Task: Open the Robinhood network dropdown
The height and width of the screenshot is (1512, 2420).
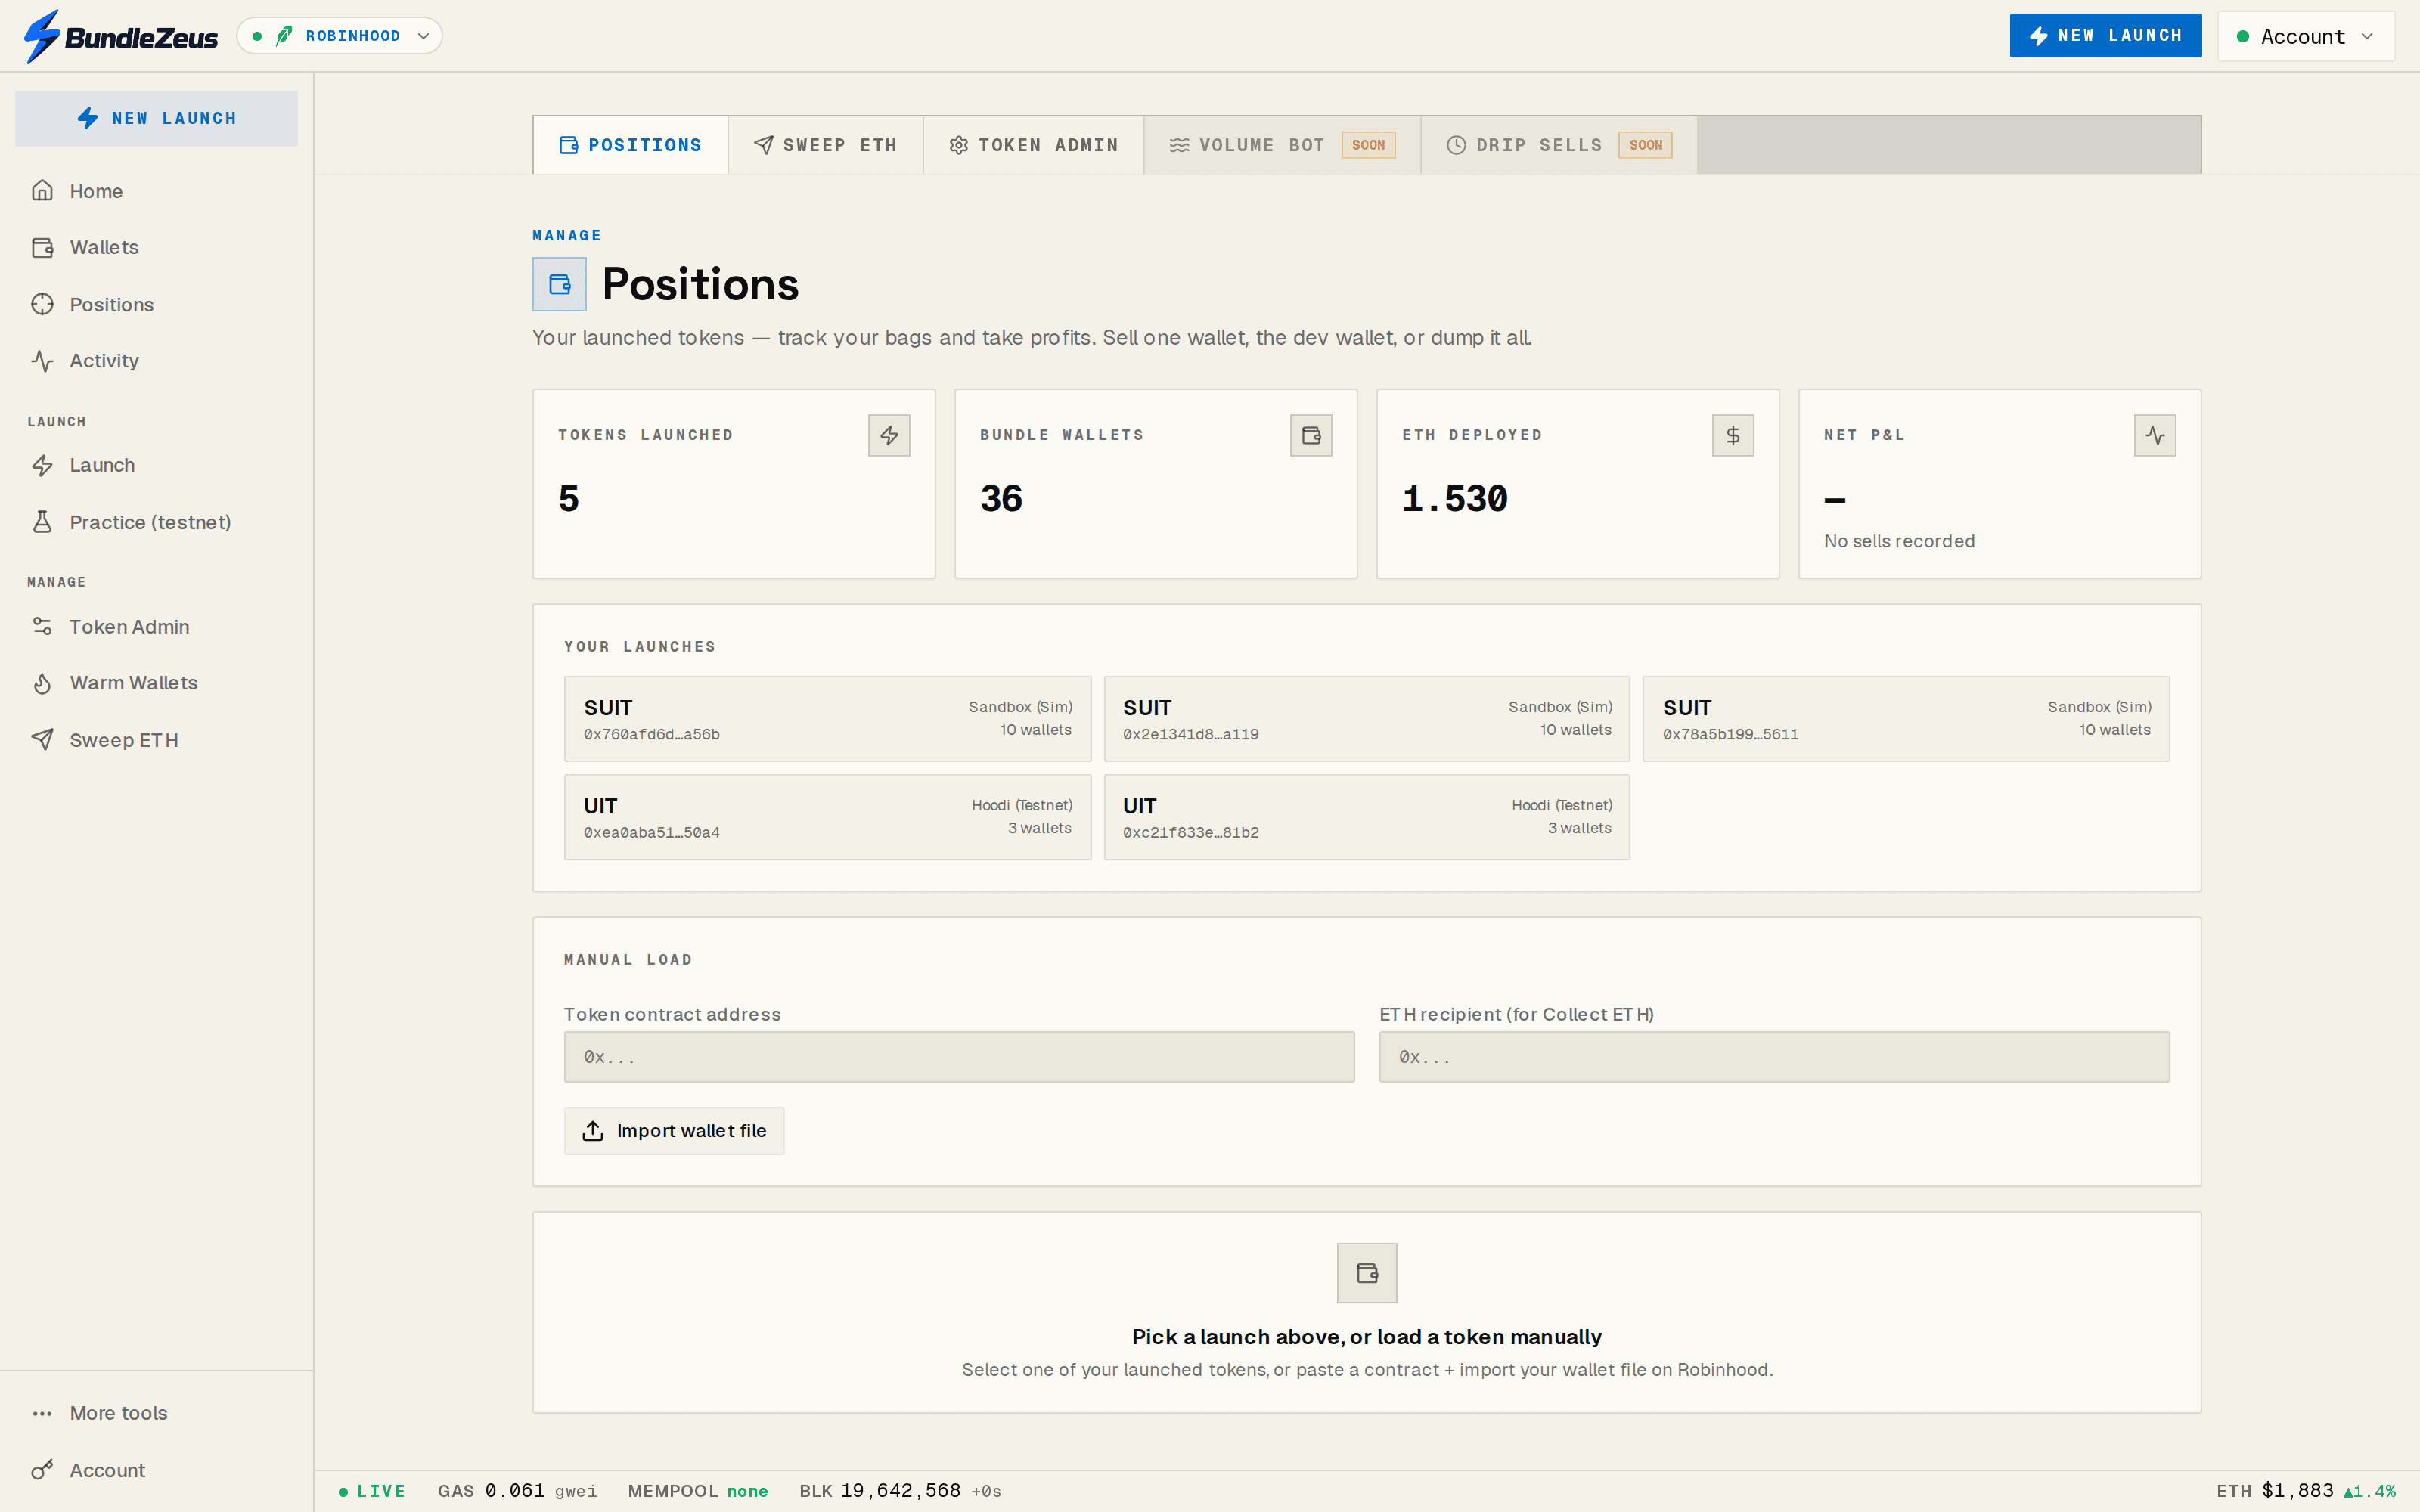Action: coord(339,36)
